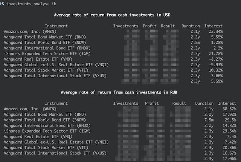This screenshot has width=241, height=162.
Task: Click the 17.06% total interest value
Action: click(229, 159)
